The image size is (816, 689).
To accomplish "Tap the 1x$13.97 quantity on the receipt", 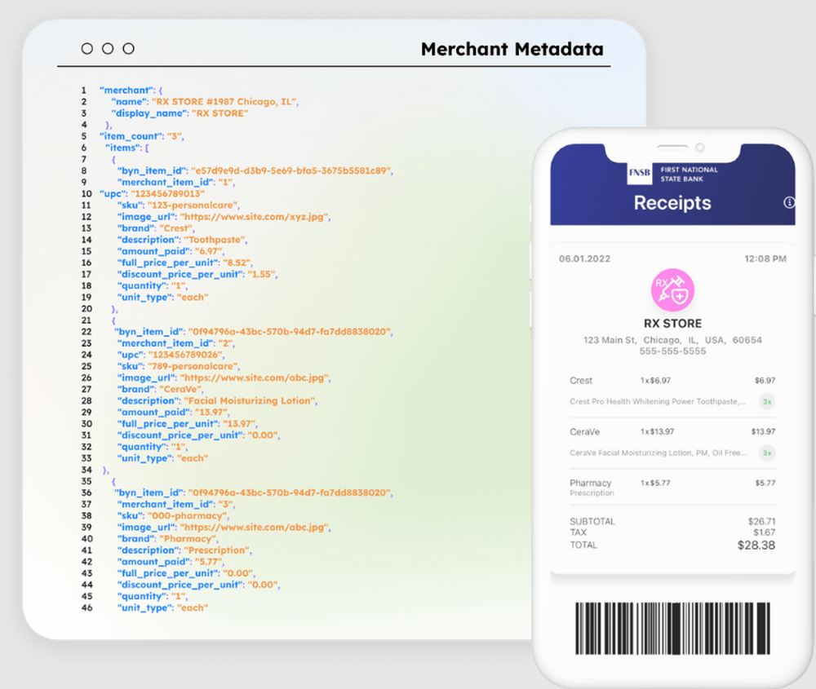I will 657,431.
